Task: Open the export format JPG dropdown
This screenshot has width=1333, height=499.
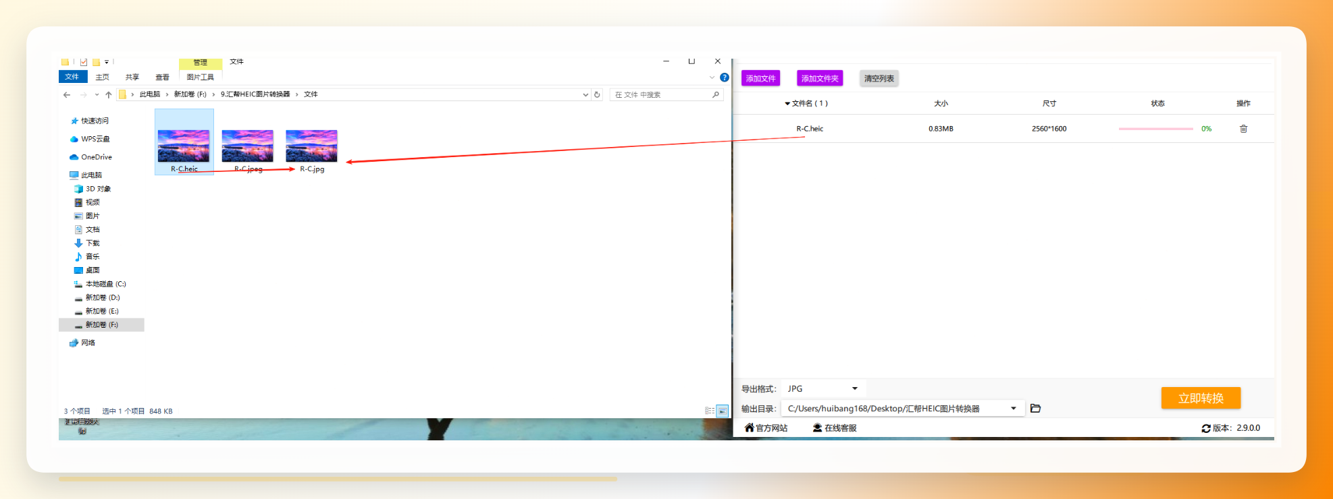Action: tap(823, 388)
